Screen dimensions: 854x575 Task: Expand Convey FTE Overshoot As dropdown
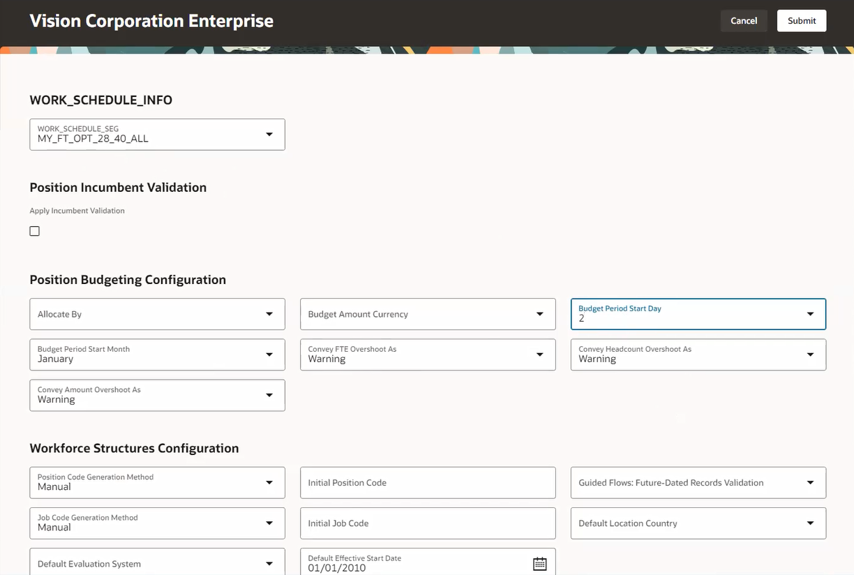pyautogui.click(x=539, y=354)
